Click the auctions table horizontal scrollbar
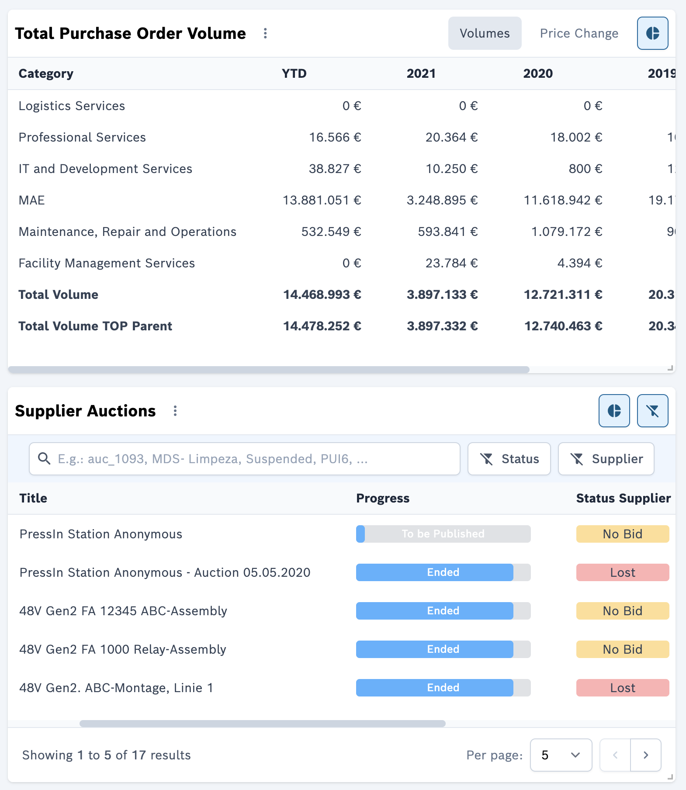The image size is (686, 790). 262,724
